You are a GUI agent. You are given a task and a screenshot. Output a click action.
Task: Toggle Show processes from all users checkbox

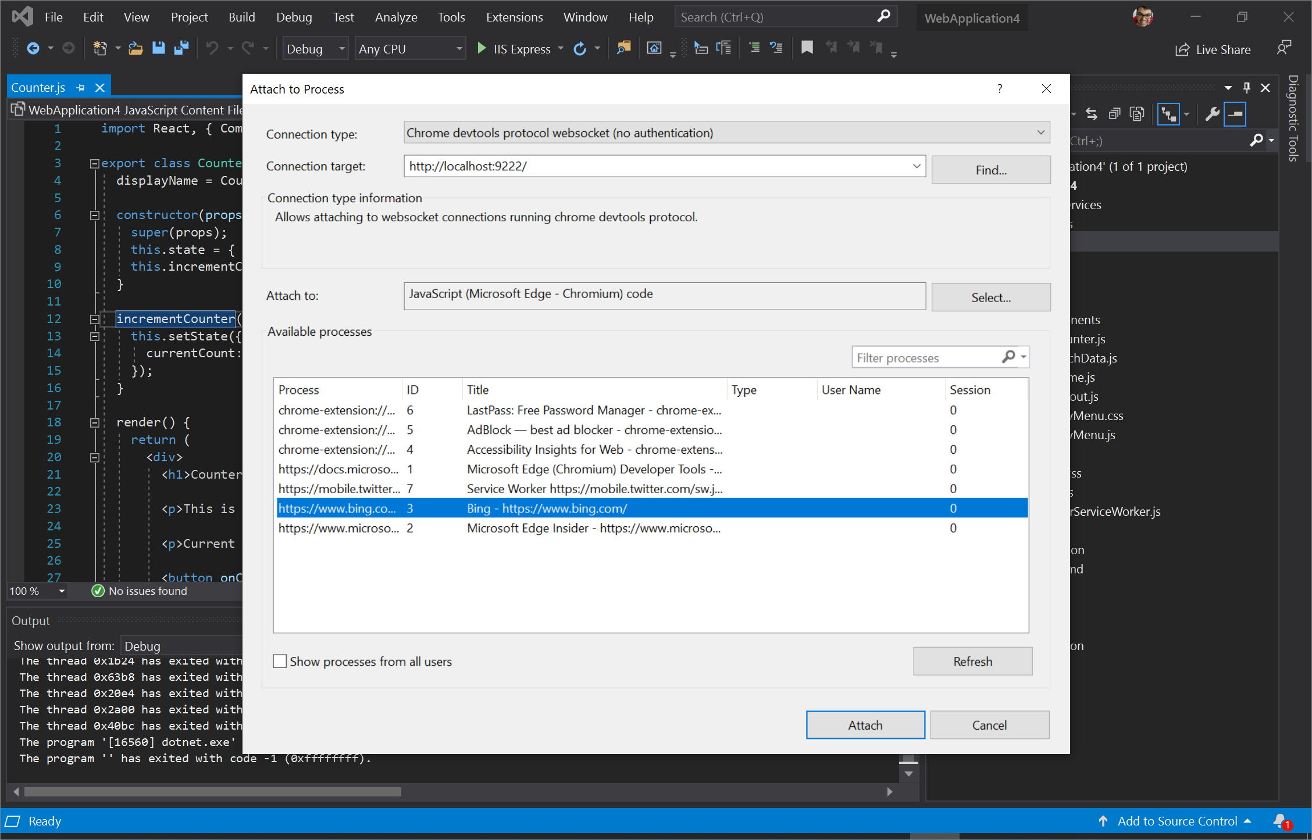click(279, 661)
